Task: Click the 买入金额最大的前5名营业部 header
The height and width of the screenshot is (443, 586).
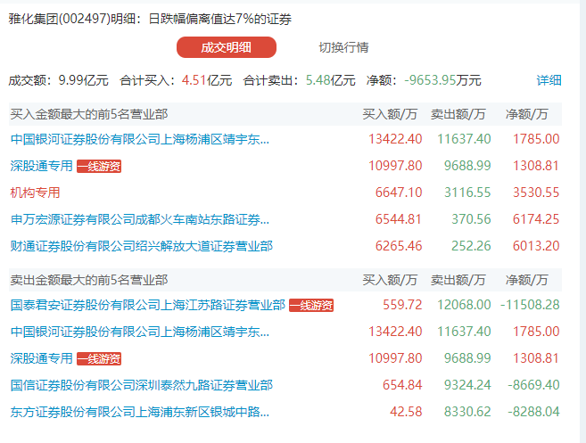Action: [89, 114]
